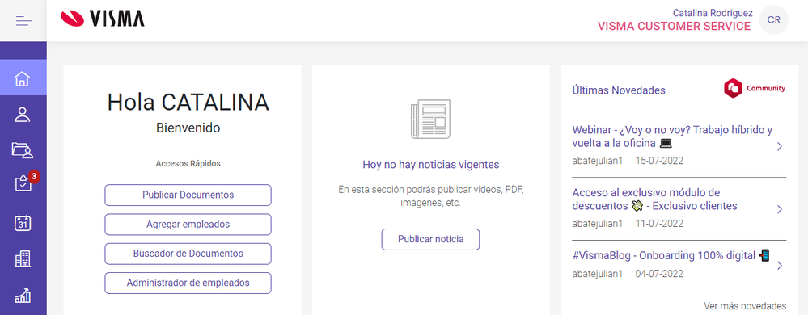Open the Community logo link

tap(755, 88)
